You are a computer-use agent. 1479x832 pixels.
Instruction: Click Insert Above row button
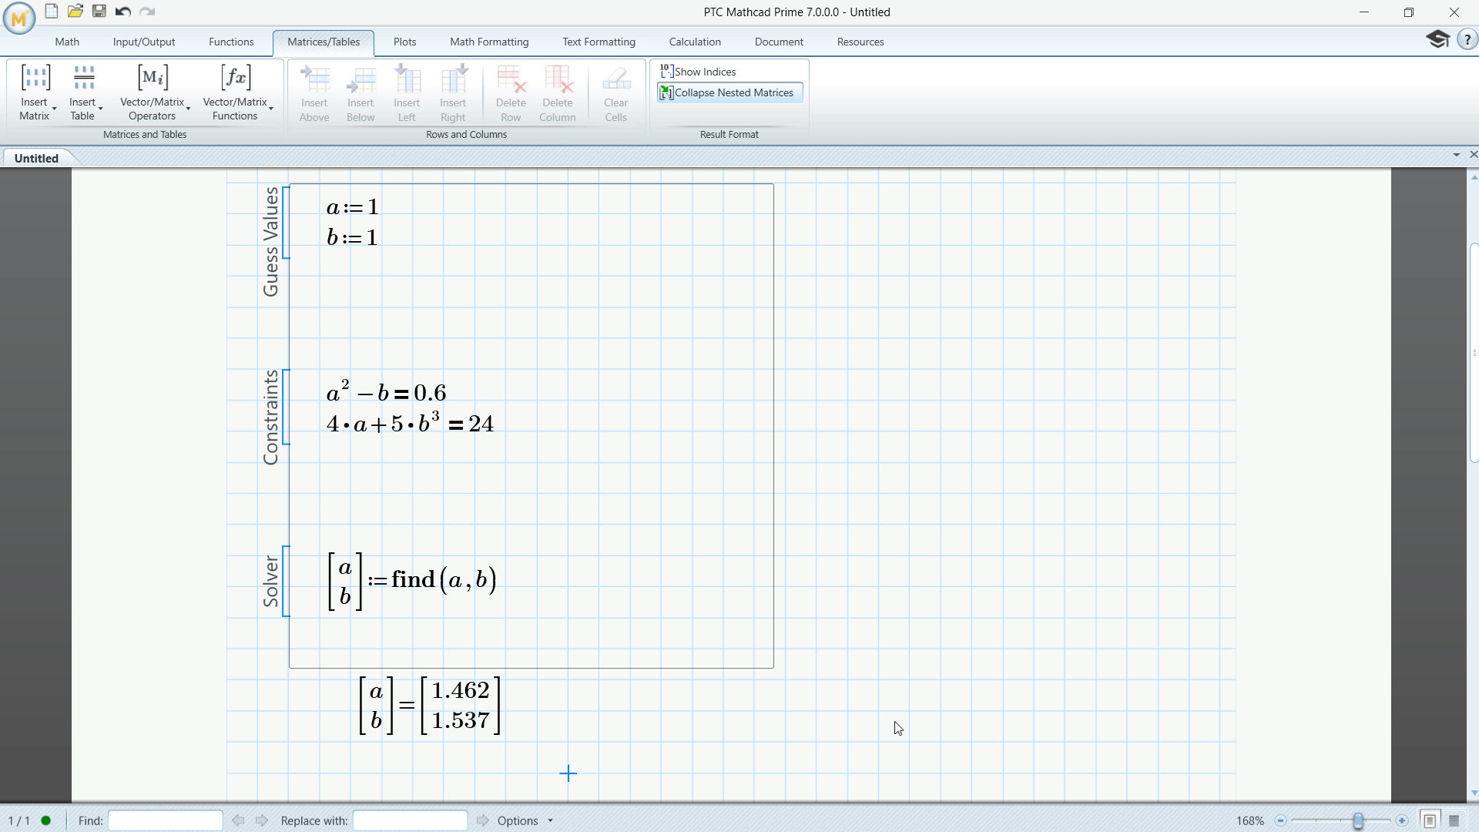pyautogui.click(x=314, y=93)
